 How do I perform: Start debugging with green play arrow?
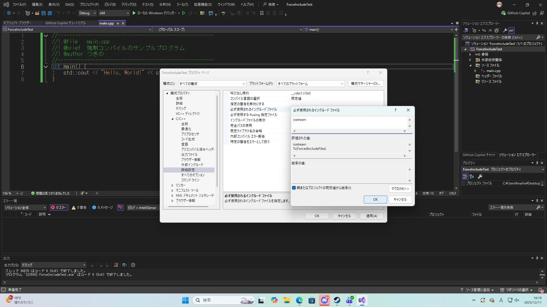click(134, 13)
